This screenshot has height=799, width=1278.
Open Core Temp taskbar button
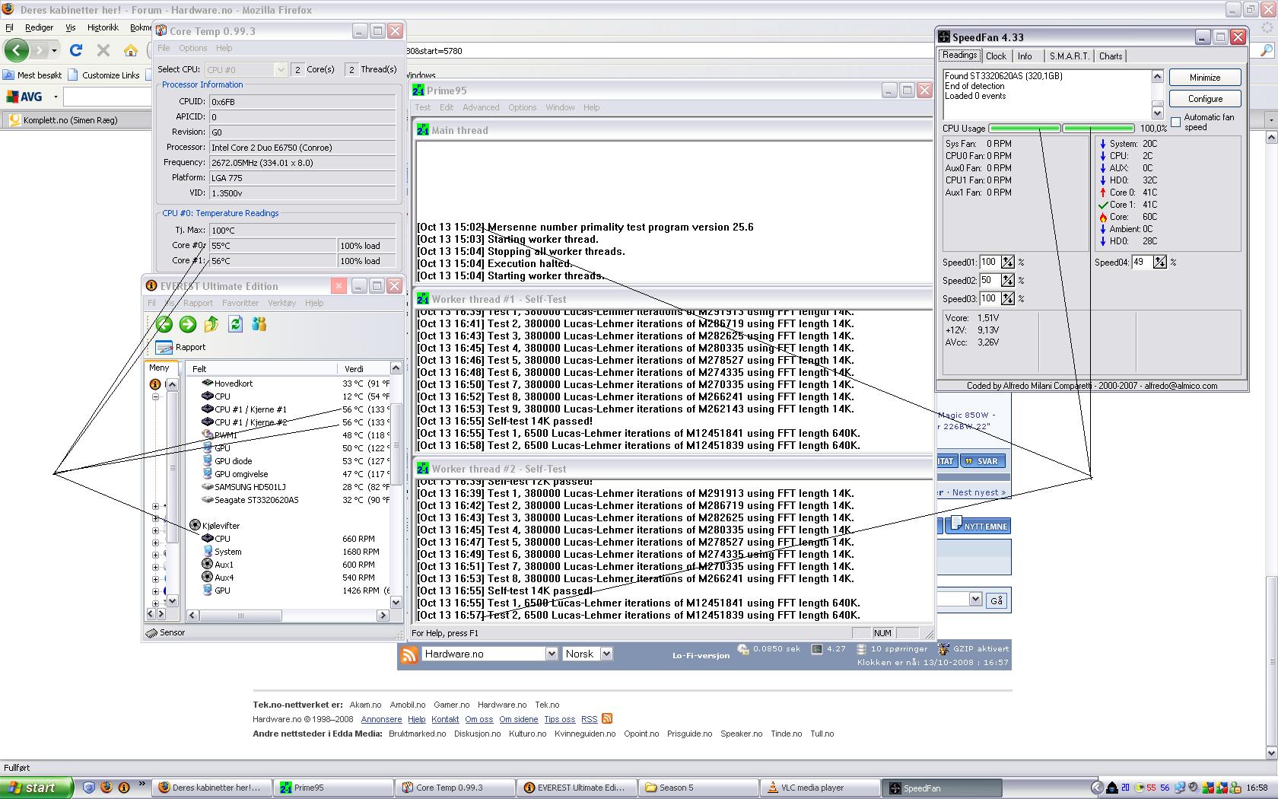[x=455, y=788]
